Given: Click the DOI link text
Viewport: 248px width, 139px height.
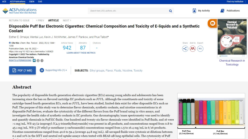Looking at the screenshot, I should [x=31, y=51].
